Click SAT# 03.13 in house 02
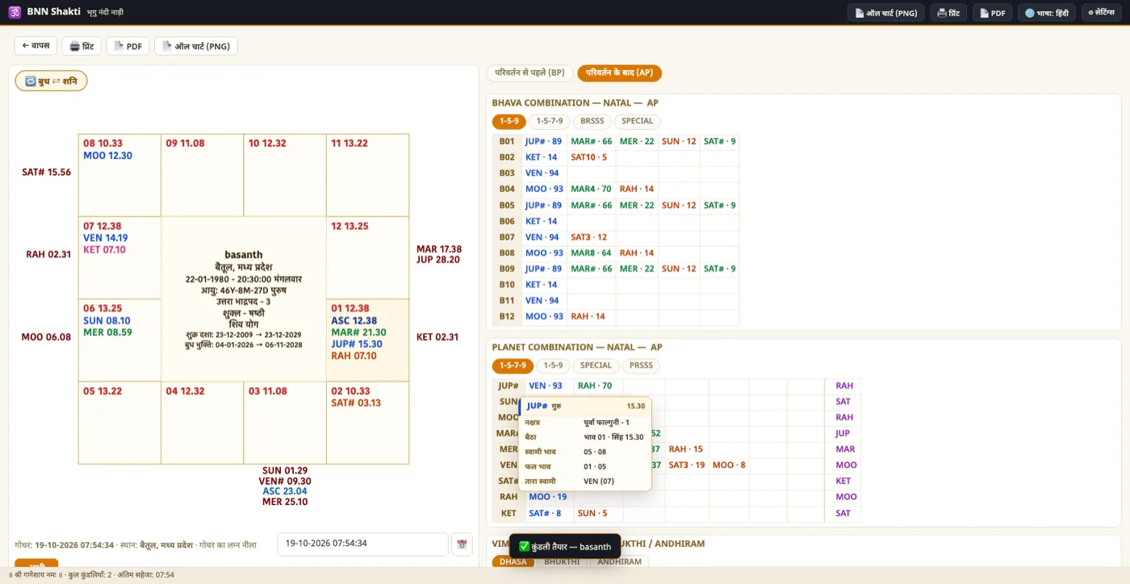Viewport: 1130px width, 584px height. coord(356,403)
